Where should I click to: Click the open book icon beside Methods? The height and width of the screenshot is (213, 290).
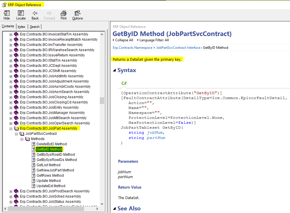tap(27, 139)
